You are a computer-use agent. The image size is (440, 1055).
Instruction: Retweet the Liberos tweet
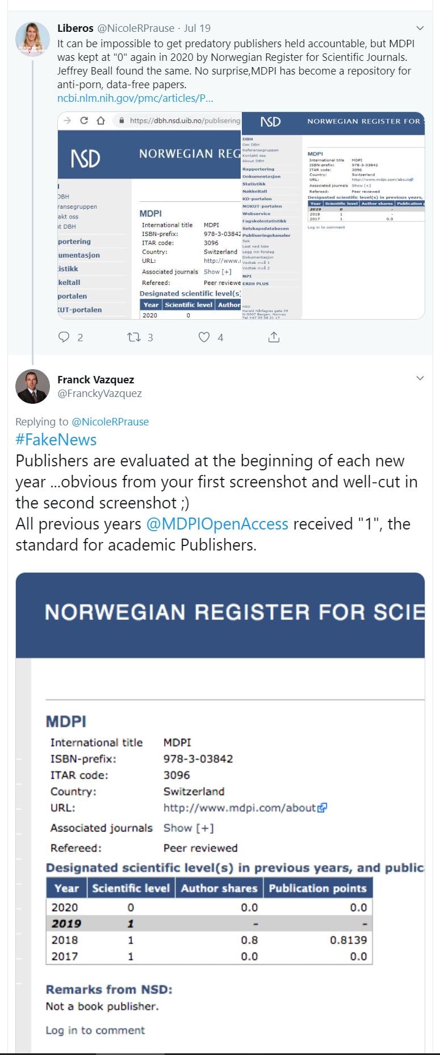134,337
